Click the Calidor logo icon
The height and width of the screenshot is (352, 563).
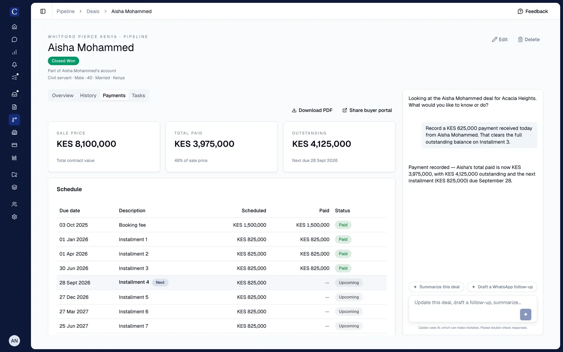(14, 12)
